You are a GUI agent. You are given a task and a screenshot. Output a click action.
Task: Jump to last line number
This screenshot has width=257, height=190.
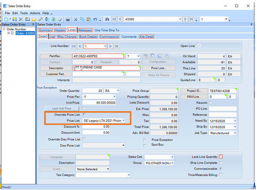click(x=117, y=46)
